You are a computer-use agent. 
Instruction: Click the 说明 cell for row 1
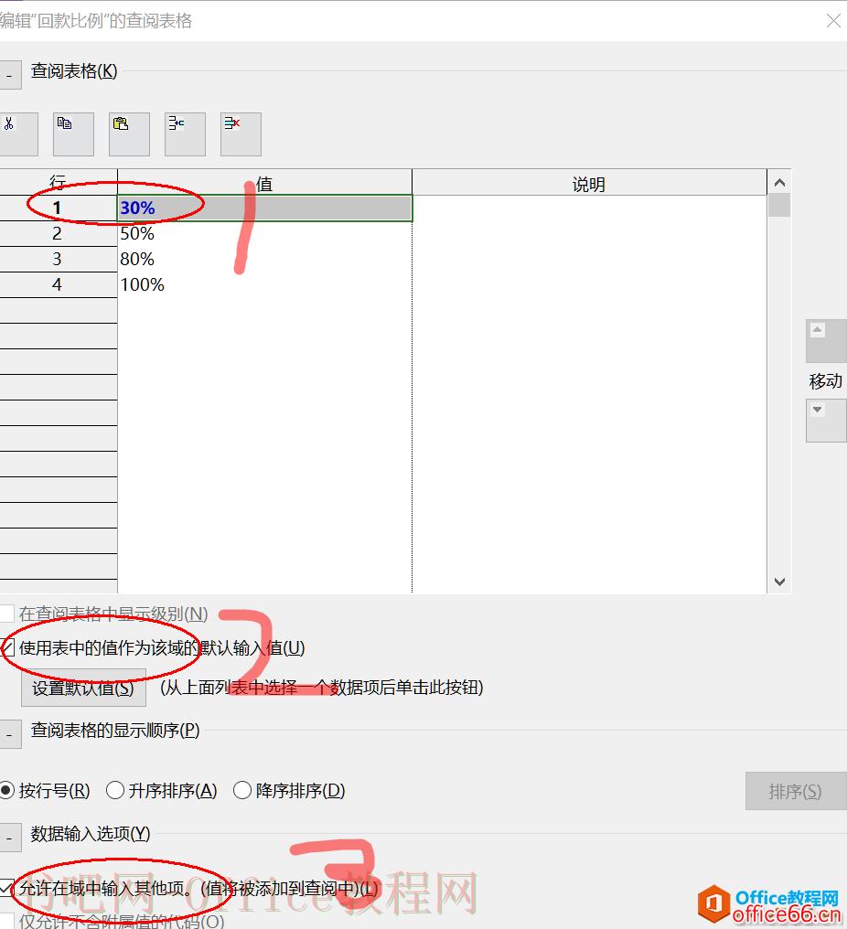(x=589, y=208)
